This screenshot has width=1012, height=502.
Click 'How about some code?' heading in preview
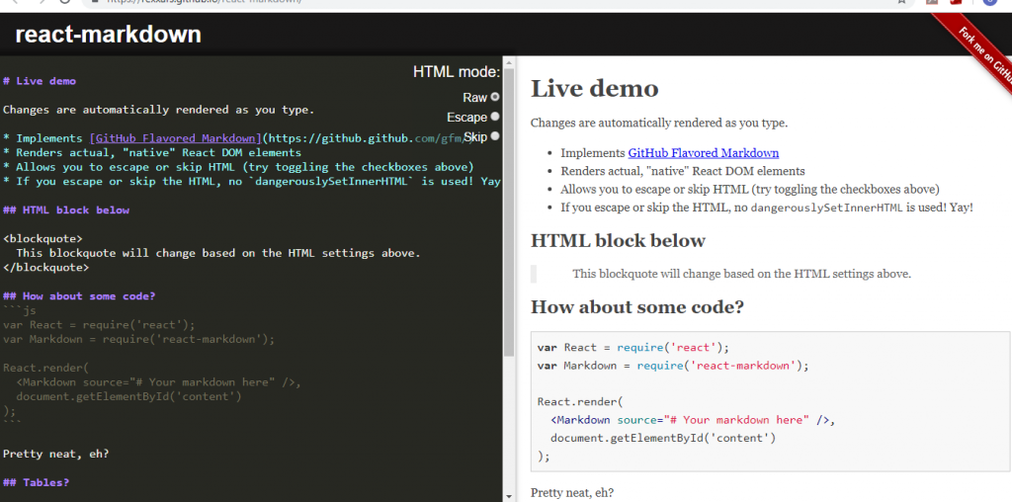[x=637, y=306]
